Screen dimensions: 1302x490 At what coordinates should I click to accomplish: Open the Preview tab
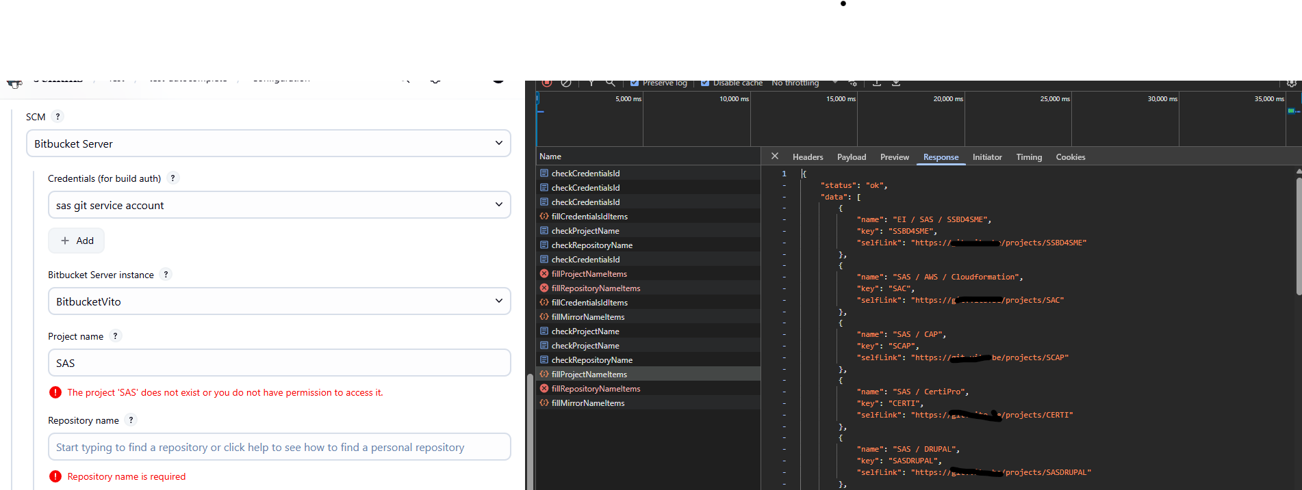895,157
